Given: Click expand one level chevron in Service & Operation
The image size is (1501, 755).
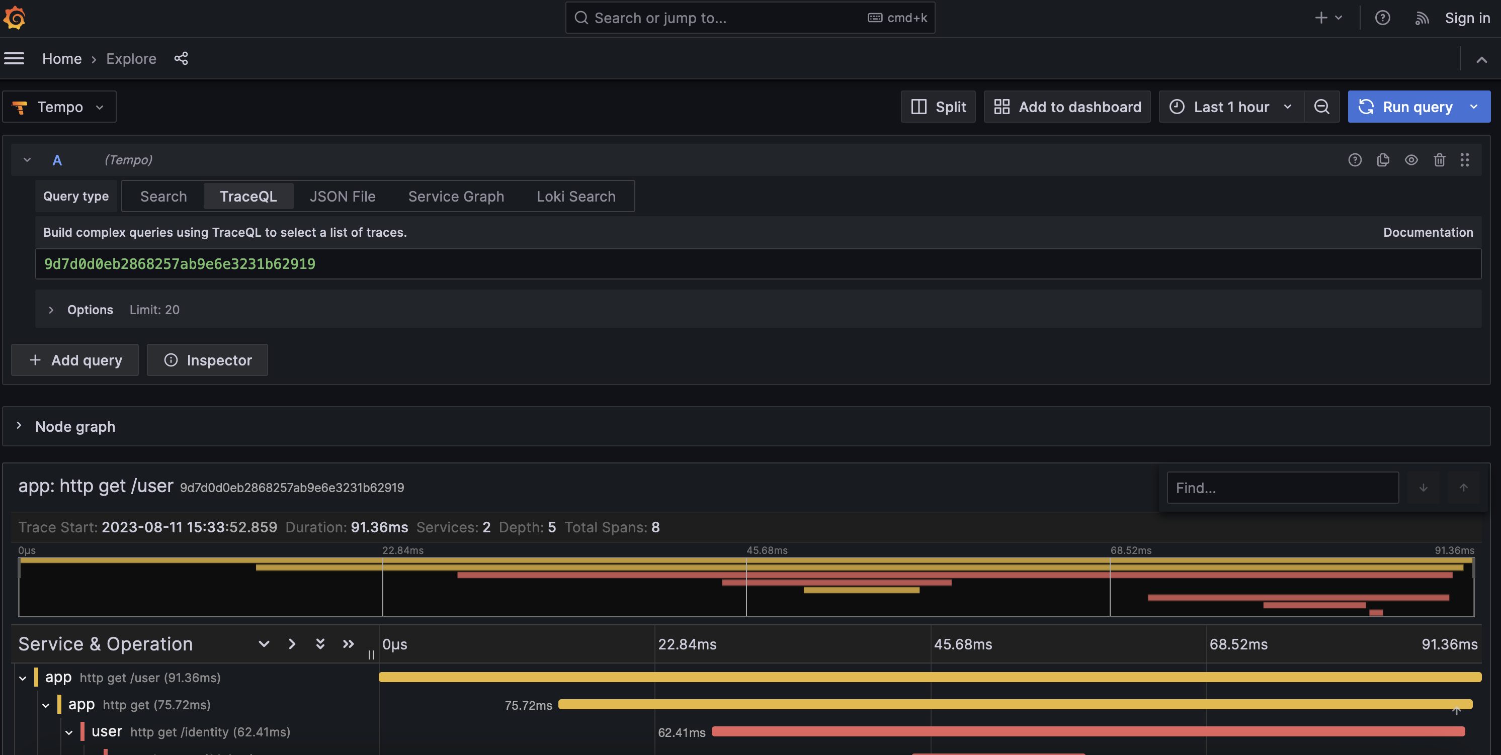Looking at the screenshot, I should pos(264,644).
